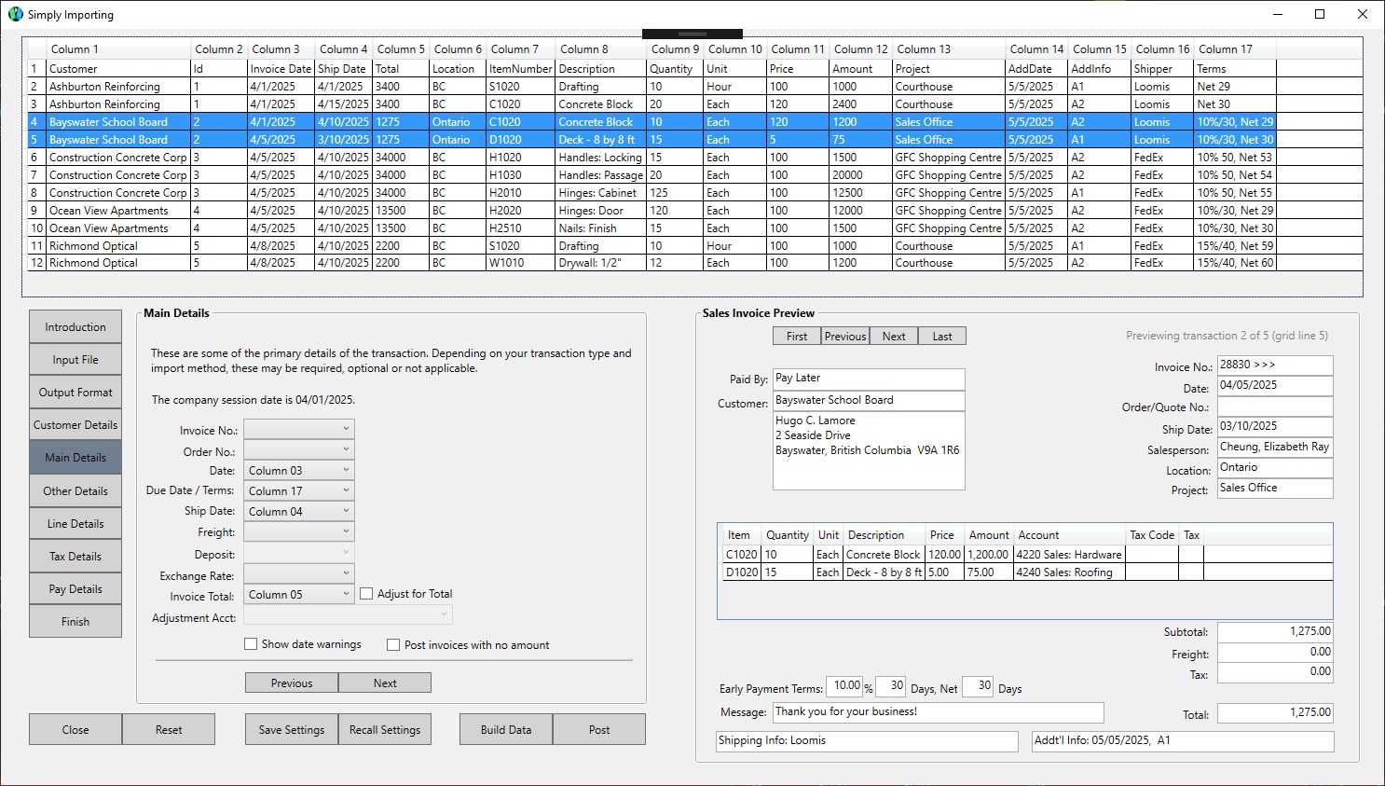Viewport: 1385px width, 786px height.
Task: Click the Paid By field showing Pay Later
Action: click(x=869, y=379)
